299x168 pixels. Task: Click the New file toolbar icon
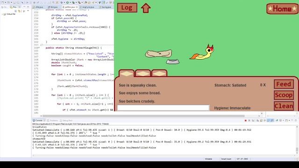[x=2, y=2]
